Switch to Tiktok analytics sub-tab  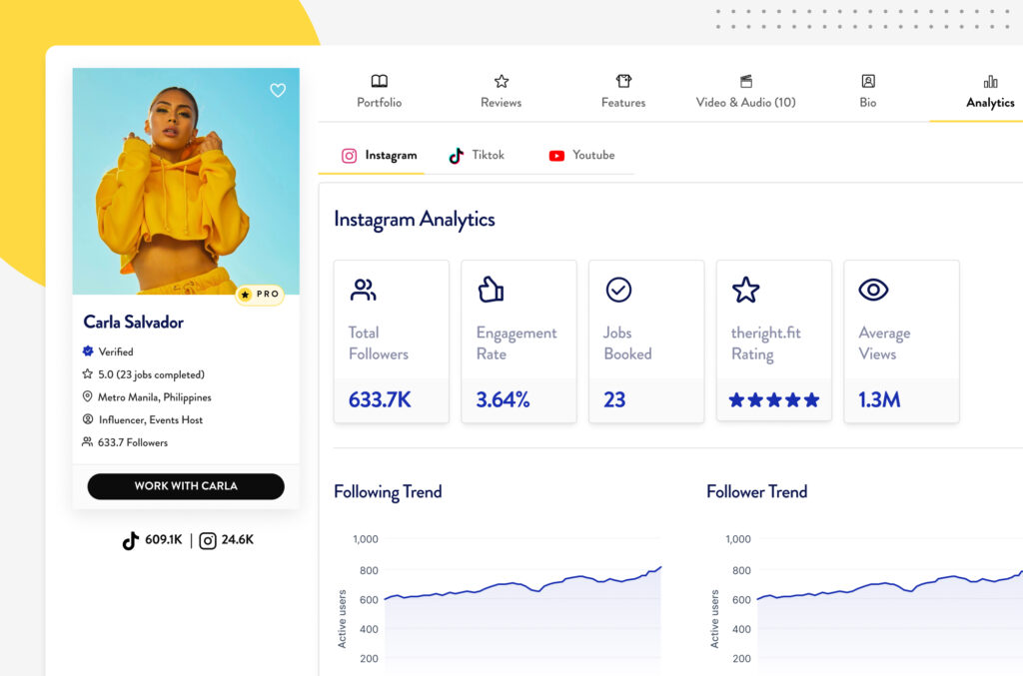tap(477, 155)
